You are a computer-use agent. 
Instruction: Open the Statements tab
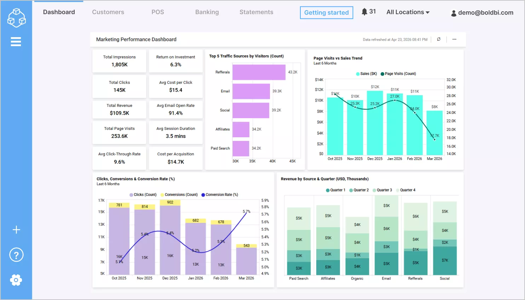256,12
